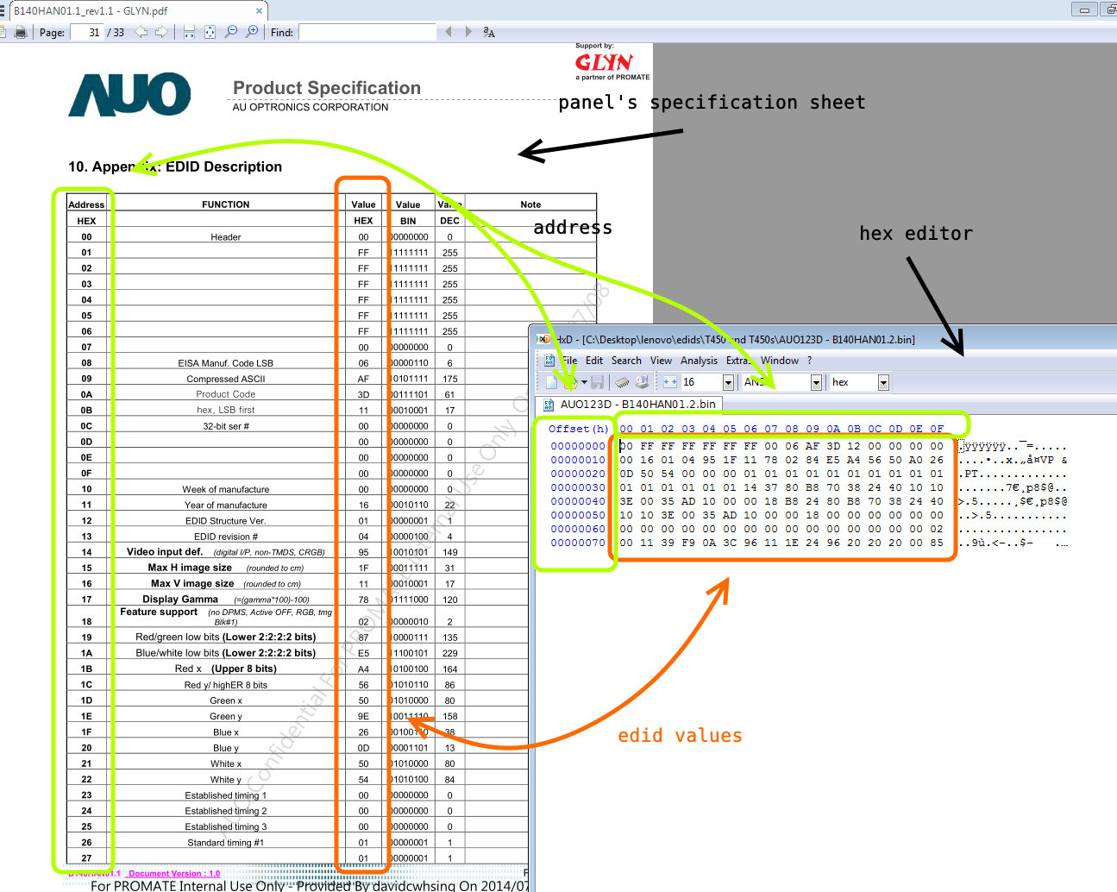Click the GLYN logo in PDF header
The image size is (1117, 892).
tap(605, 62)
